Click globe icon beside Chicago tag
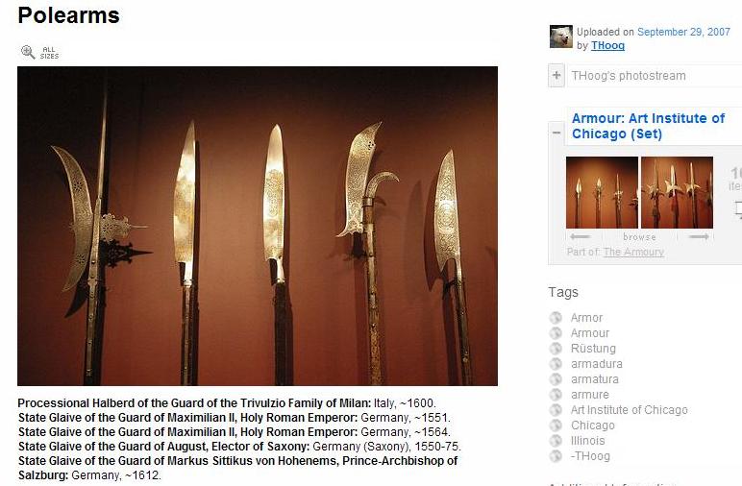This screenshot has width=742, height=486. click(556, 425)
